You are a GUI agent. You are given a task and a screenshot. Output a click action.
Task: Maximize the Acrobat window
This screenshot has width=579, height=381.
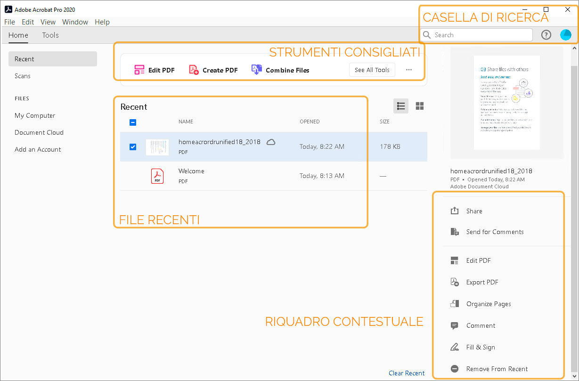546,9
